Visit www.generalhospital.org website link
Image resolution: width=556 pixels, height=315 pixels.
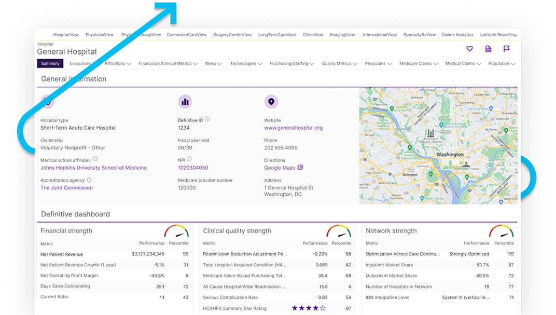point(294,127)
